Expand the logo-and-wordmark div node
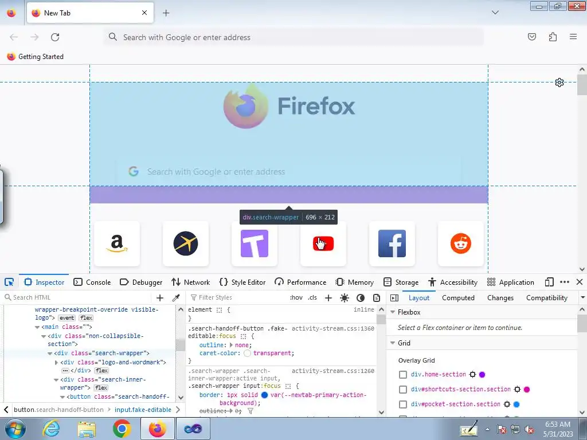Image resolution: width=587 pixels, height=440 pixels. coord(56,363)
